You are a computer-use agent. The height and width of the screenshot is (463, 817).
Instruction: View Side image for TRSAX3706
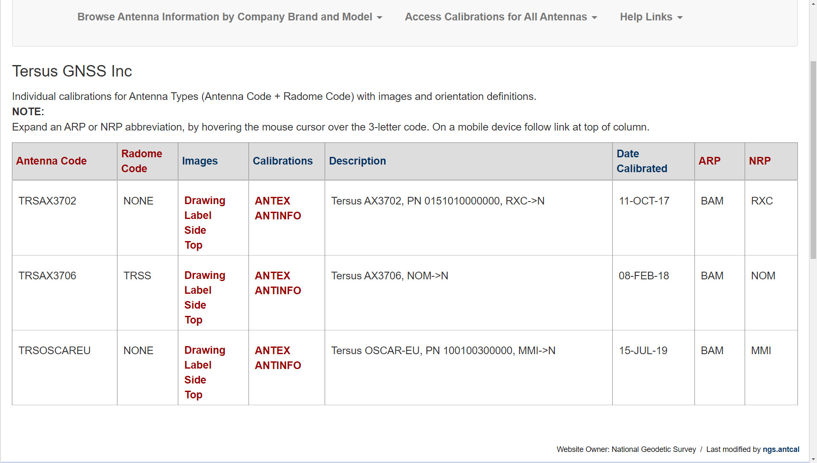click(195, 305)
